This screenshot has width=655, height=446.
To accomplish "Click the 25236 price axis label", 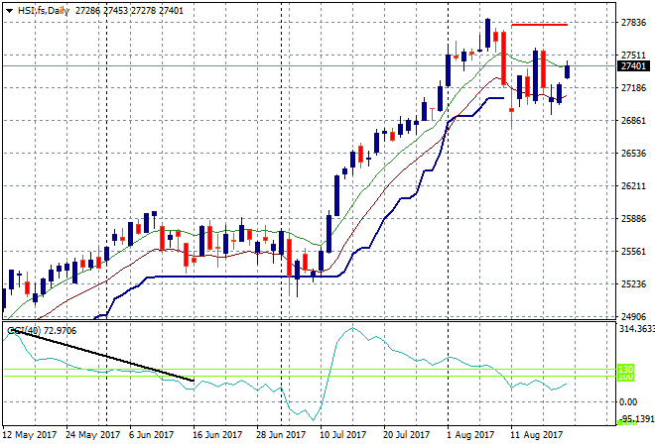I will [x=634, y=283].
